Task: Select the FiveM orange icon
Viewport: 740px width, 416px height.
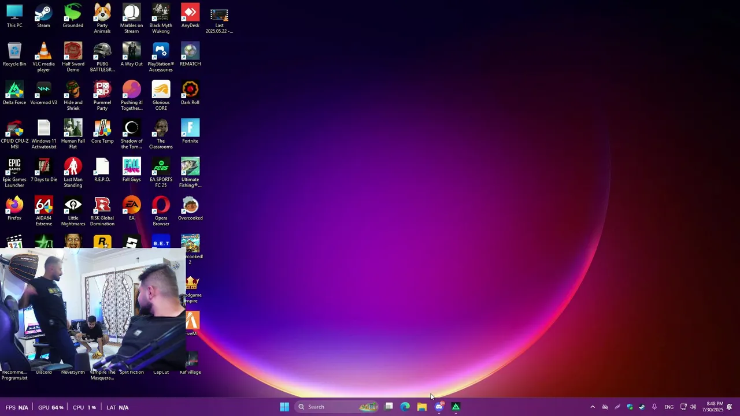Action: click(193, 324)
